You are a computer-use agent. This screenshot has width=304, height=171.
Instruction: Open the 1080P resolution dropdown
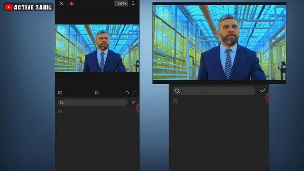click(121, 3)
